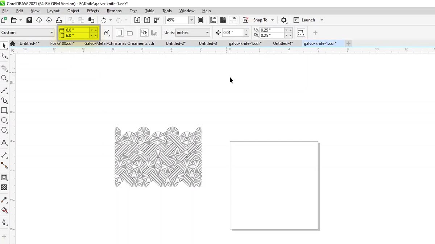Select the Text tool

[4, 143]
